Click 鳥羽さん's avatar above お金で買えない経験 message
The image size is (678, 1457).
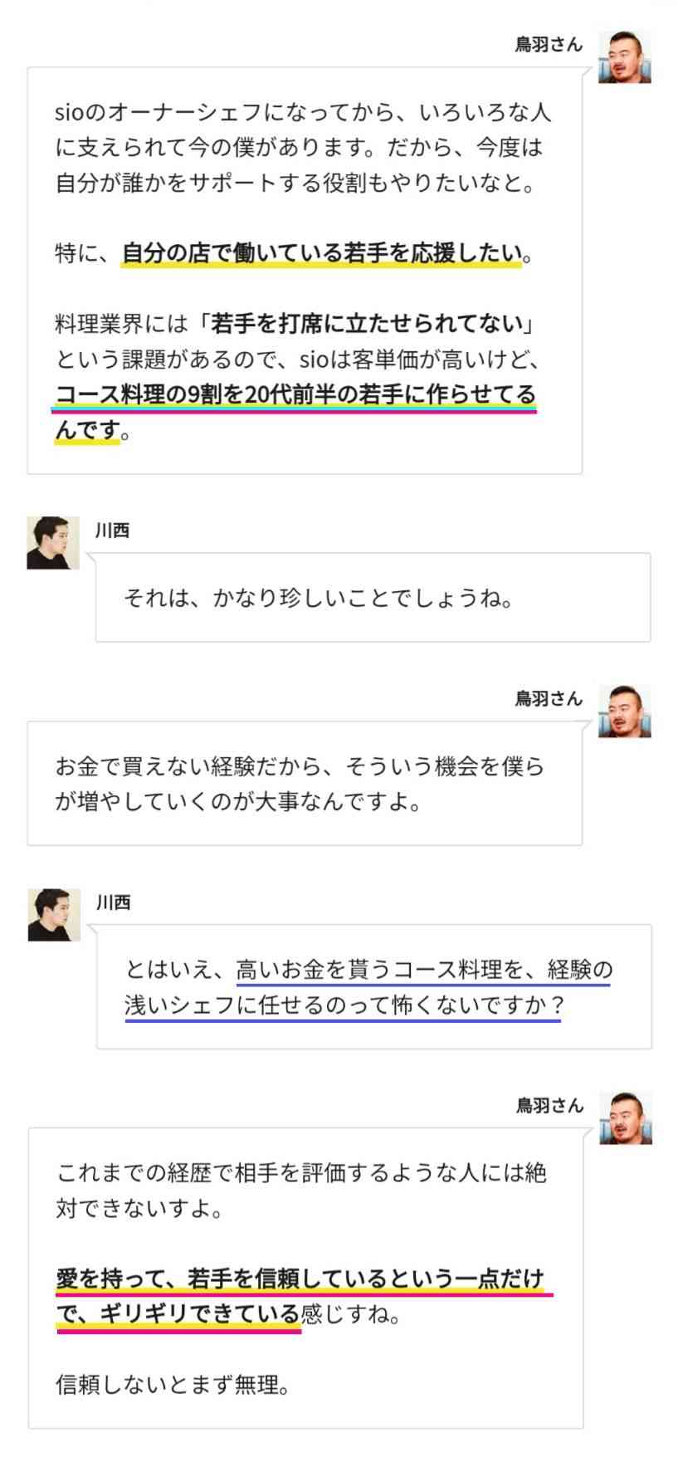[624, 711]
